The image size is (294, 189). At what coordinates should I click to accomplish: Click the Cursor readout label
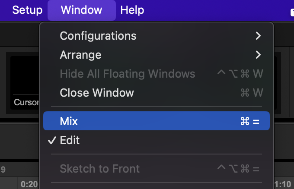pos(26,102)
